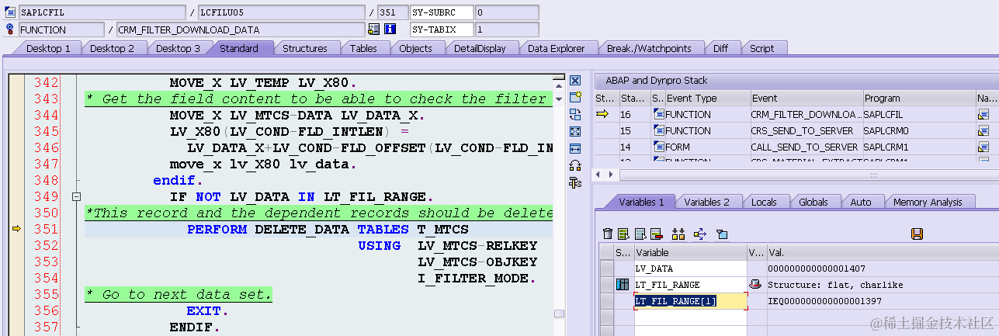Click the CRM_FILTER_DOWNLOAD_DATA function name field
Image resolution: width=999 pixels, height=336 pixels.
pos(240,29)
